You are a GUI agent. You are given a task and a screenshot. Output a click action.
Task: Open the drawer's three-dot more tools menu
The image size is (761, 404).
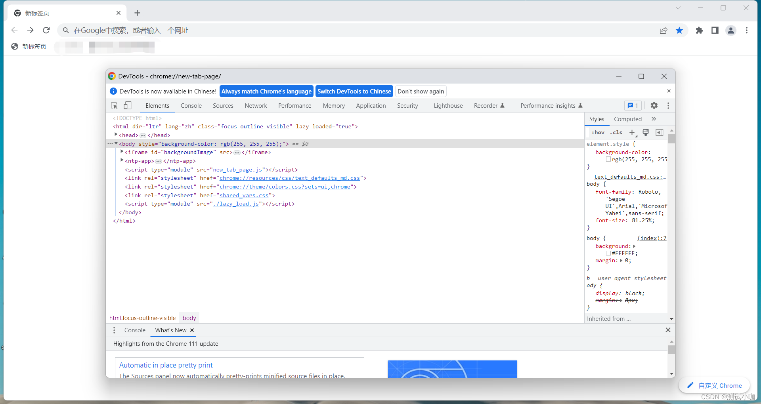114,330
